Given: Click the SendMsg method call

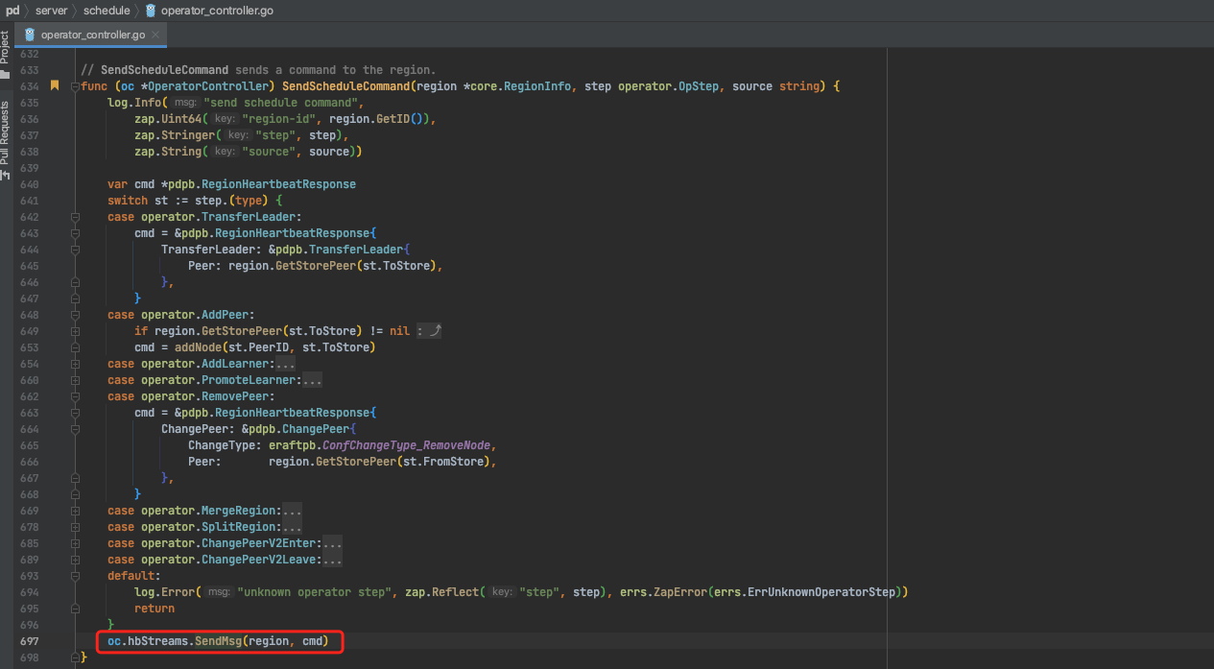Looking at the screenshot, I should pos(217,640).
